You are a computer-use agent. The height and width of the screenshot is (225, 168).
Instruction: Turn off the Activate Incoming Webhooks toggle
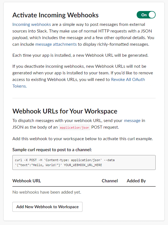(x=146, y=15)
